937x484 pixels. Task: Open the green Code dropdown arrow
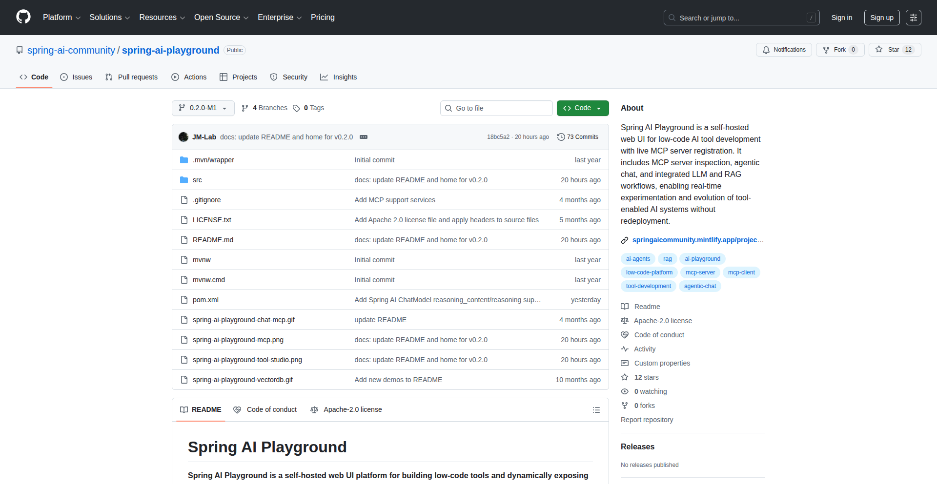coord(598,108)
